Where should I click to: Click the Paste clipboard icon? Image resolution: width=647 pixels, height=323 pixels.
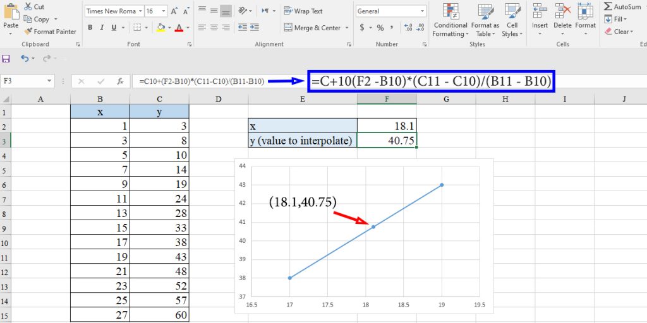pyautogui.click(x=11, y=11)
